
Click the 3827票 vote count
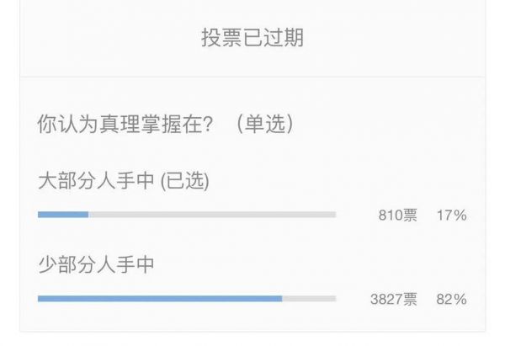393,300
